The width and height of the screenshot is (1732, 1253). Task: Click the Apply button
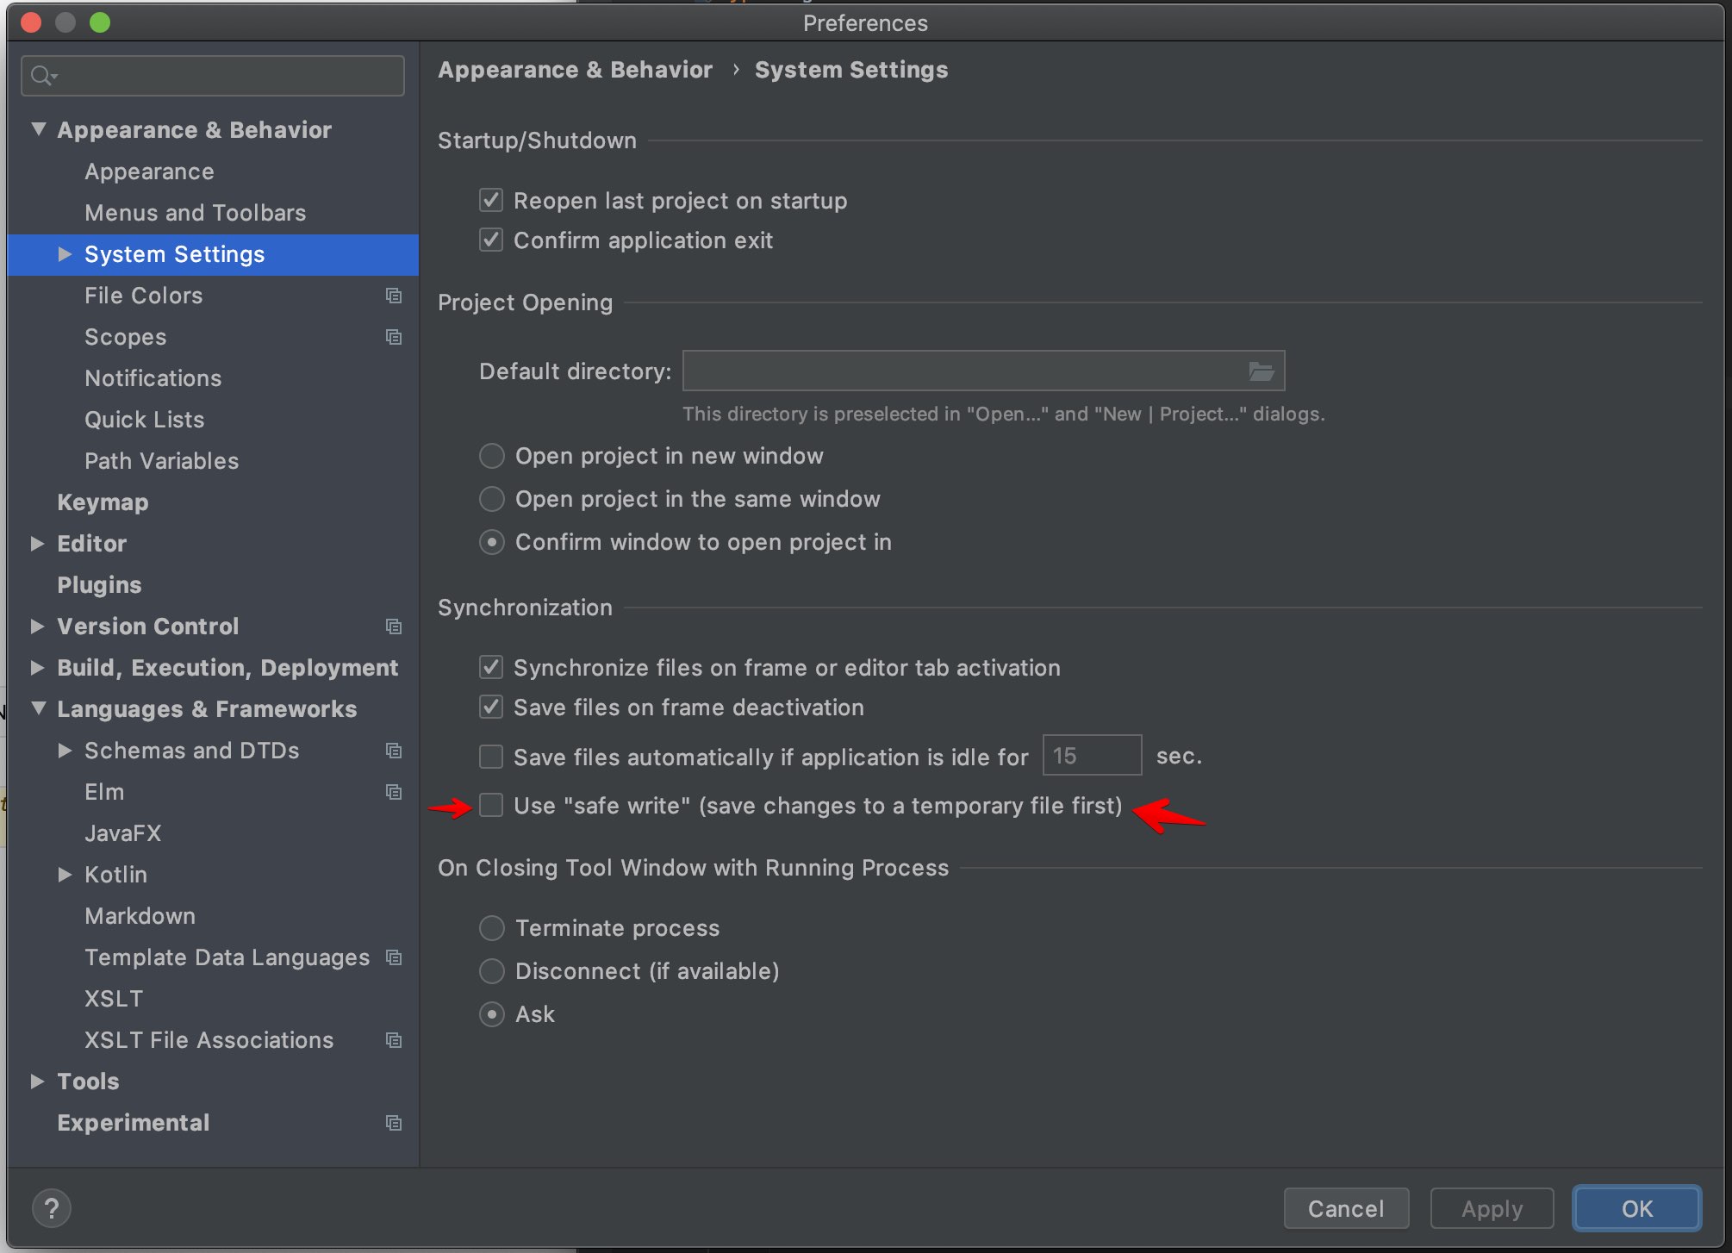(x=1492, y=1208)
